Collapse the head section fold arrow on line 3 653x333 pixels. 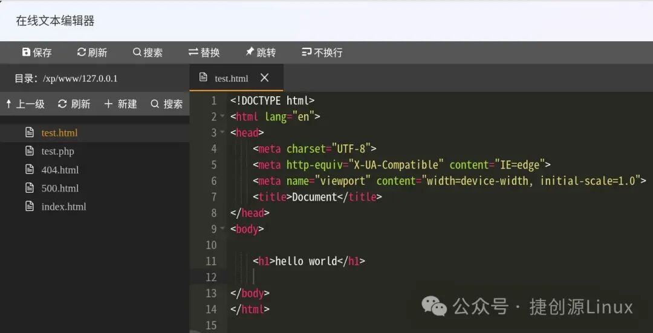223,132
